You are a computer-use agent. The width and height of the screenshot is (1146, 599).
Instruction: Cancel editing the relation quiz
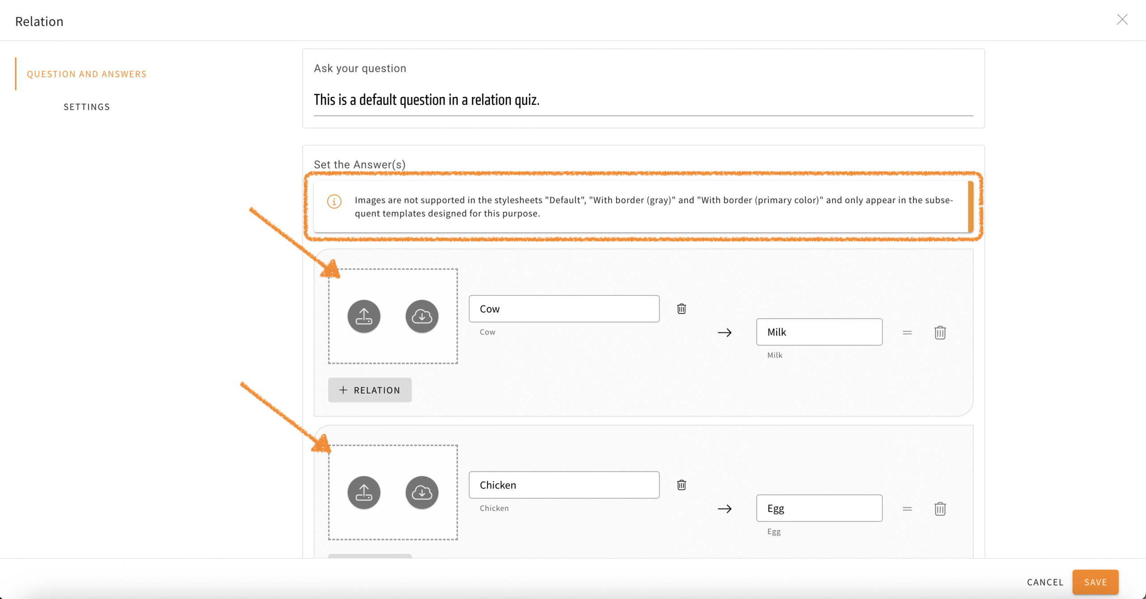tap(1045, 582)
